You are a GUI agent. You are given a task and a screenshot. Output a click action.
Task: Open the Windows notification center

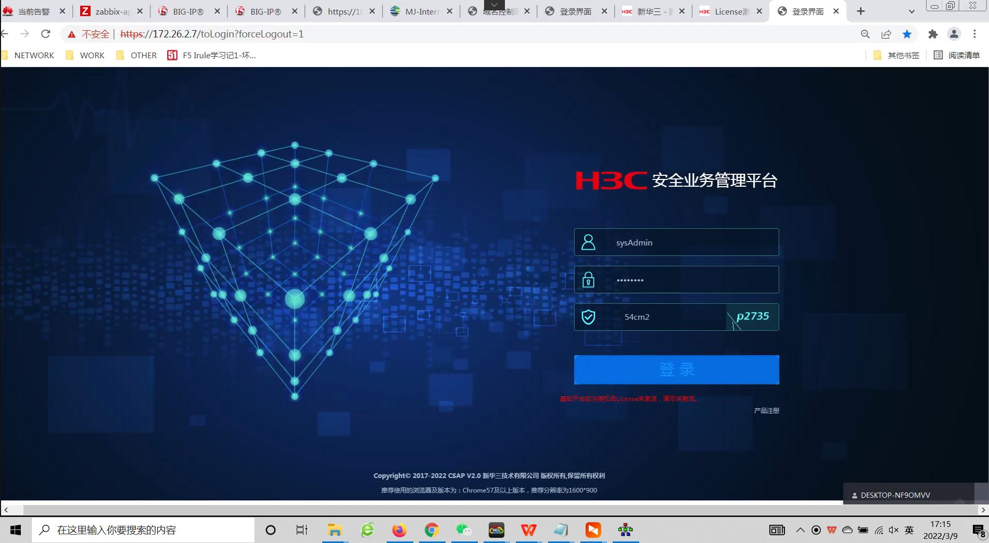pyautogui.click(x=979, y=530)
